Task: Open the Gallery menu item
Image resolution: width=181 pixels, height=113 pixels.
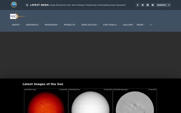Action: click(x=128, y=25)
